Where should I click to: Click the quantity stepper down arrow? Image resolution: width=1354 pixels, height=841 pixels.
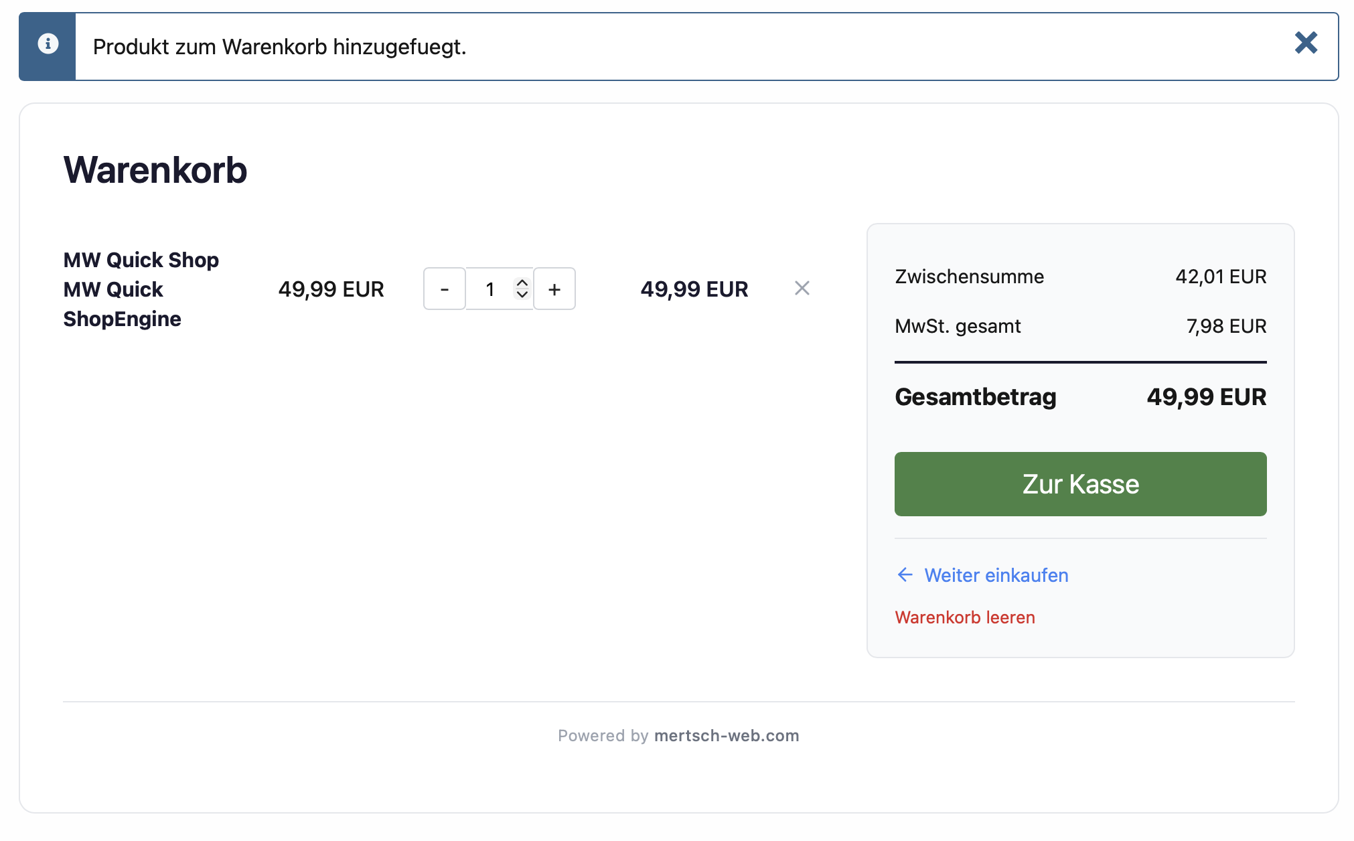click(522, 295)
